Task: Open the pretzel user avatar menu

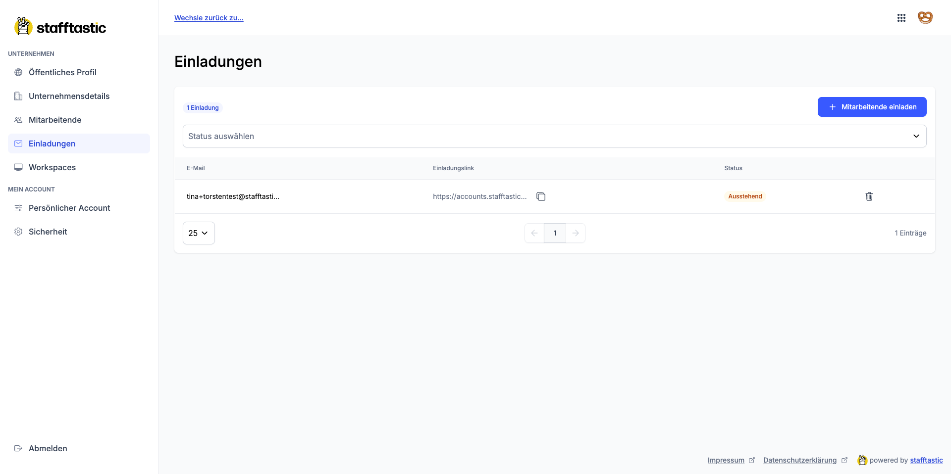Action: click(925, 18)
